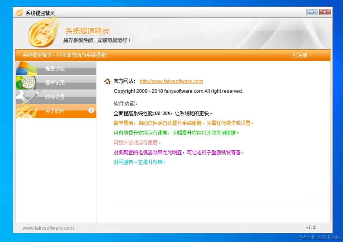Open the 提速记录 tab
Viewport: 343px width, 242px height.
pyautogui.click(x=56, y=83)
